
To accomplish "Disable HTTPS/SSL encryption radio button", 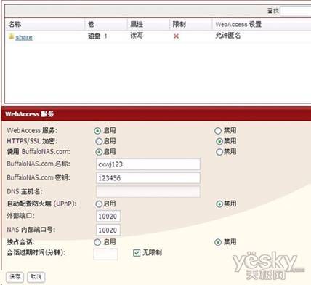I will 219,141.
